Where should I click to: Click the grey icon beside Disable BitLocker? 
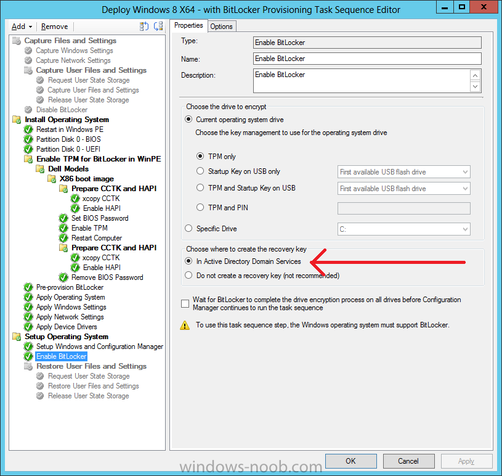pyautogui.click(x=28, y=110)
